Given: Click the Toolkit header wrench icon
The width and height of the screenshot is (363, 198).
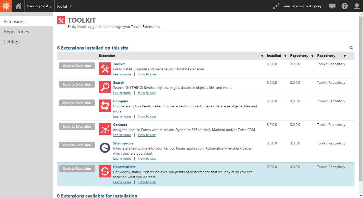Looking at the screenshot, I should click(x=61, y=20).
